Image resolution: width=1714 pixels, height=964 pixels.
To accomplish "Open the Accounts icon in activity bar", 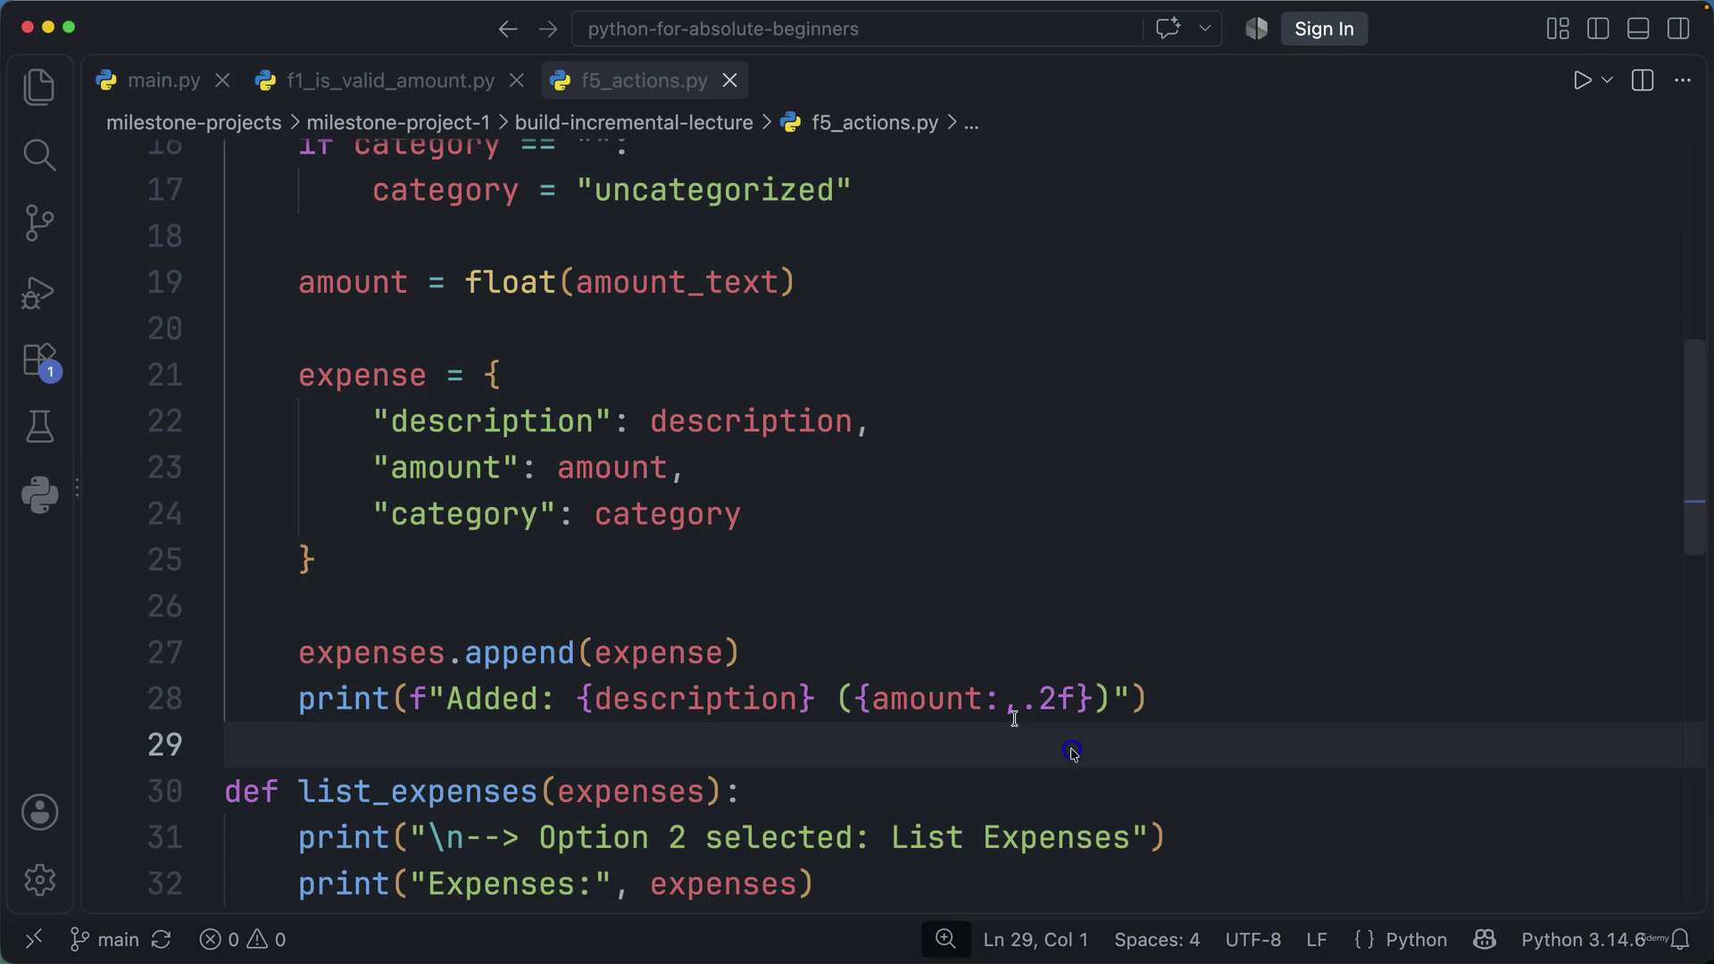I will [39, 812].
